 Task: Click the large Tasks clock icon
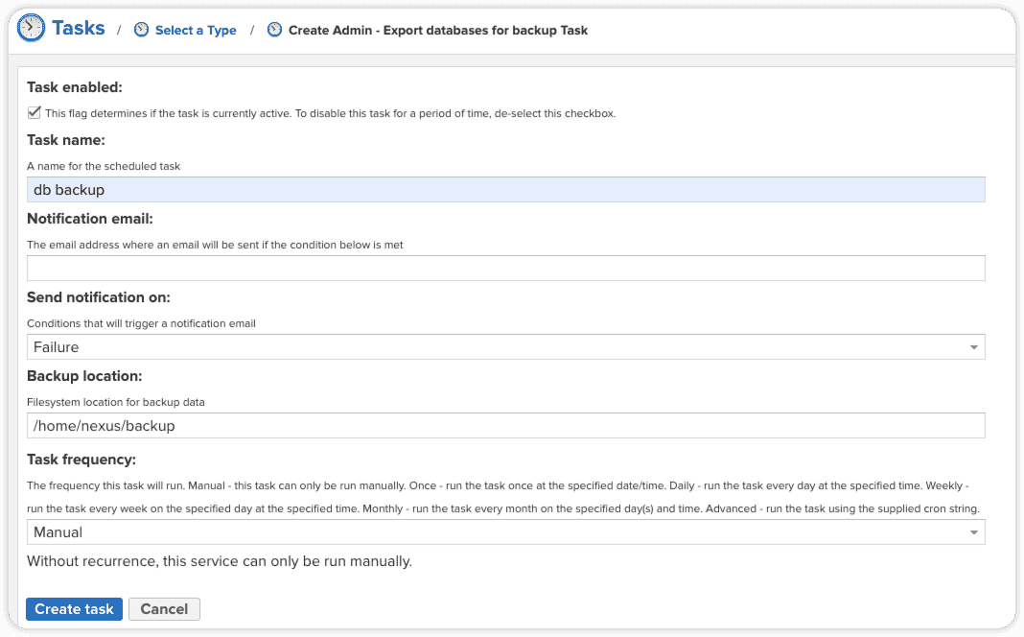32,28
